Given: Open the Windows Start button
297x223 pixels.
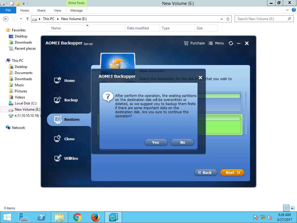Looking at the screenshot, I should click(x=7, y=217).
